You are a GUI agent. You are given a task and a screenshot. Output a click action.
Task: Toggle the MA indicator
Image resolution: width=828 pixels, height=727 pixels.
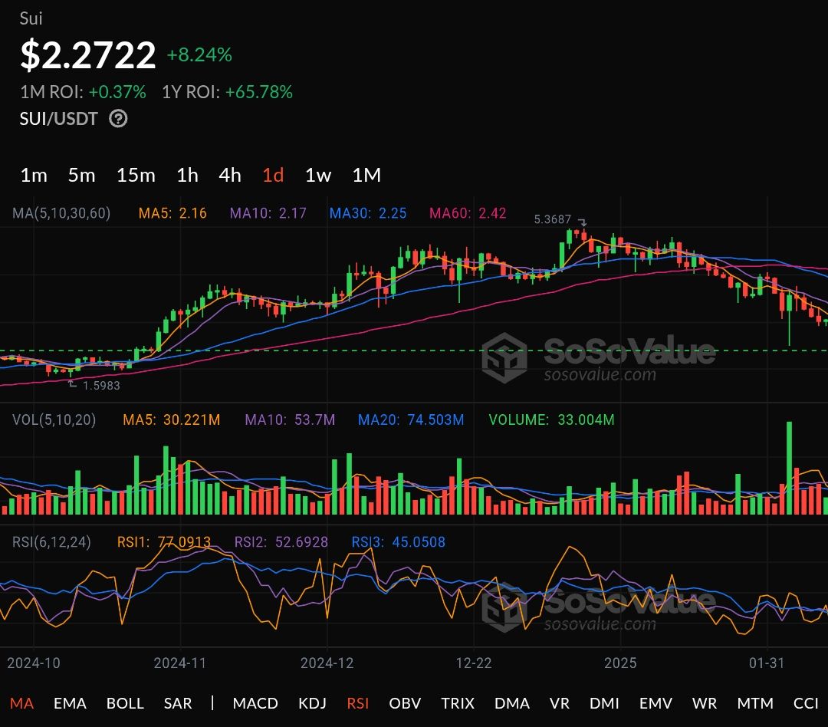pyautogui.click(x=21, y=703)
